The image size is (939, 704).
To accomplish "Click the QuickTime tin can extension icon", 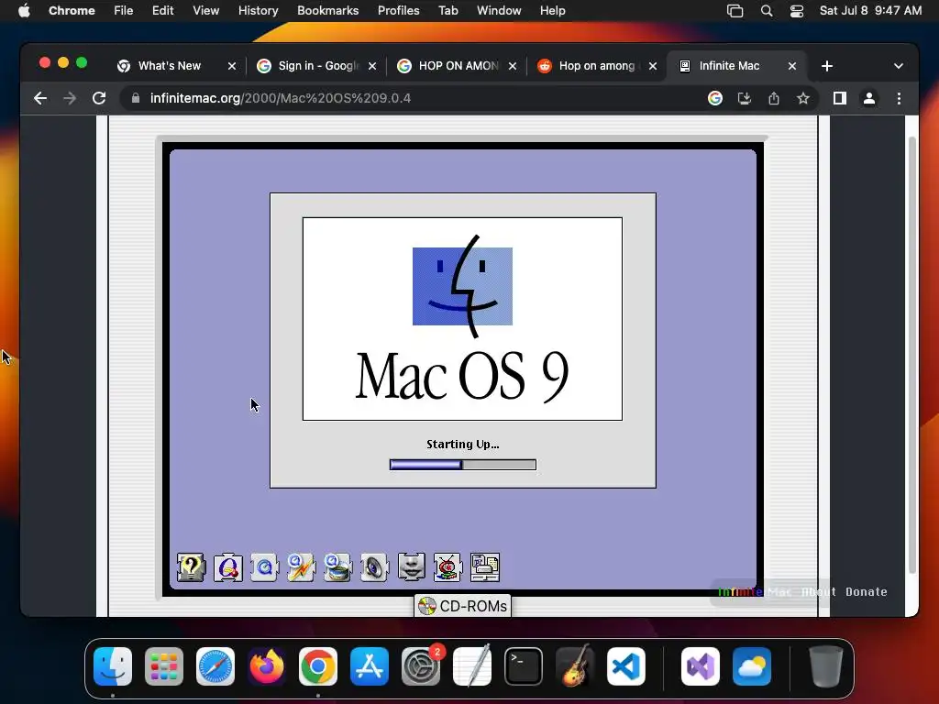I will 337,567.
